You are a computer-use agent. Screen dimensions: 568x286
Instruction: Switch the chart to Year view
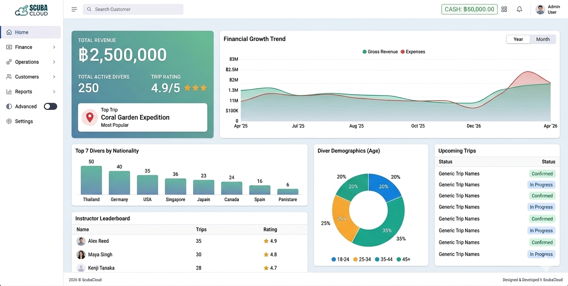click(518, 39)
